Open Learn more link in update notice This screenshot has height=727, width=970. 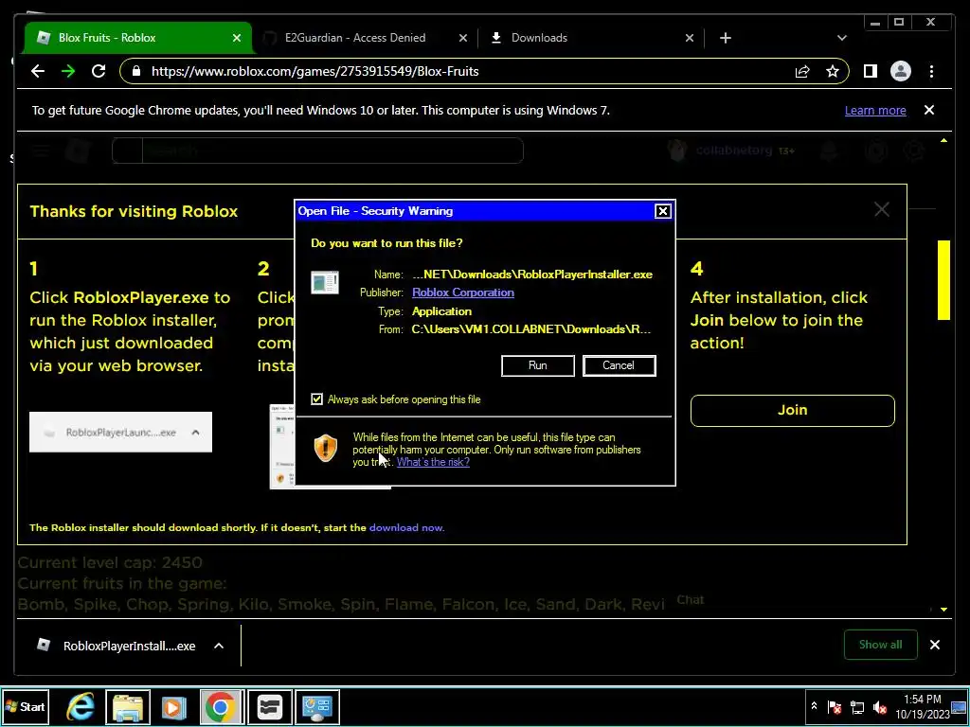[875, 110]
